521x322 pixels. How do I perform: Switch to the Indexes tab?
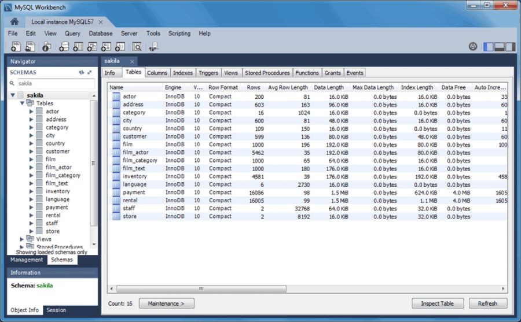coord(183,73)
